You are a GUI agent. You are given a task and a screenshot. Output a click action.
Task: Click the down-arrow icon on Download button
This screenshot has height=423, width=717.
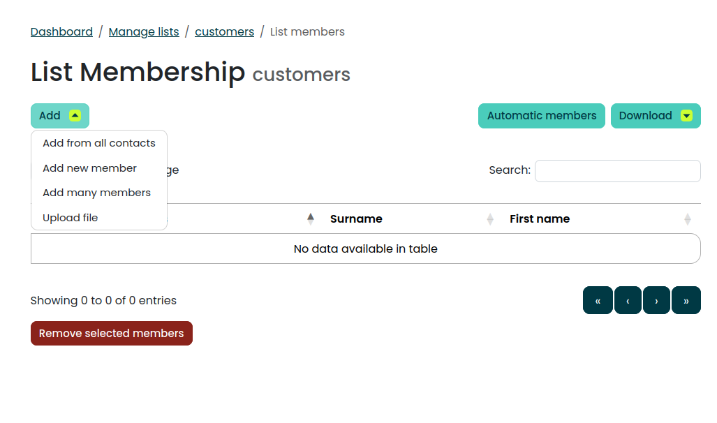coord(686,116)
